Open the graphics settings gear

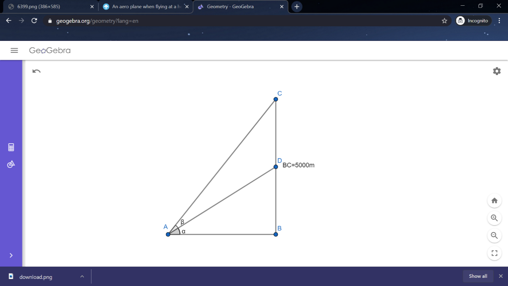[x=497, y=71]
